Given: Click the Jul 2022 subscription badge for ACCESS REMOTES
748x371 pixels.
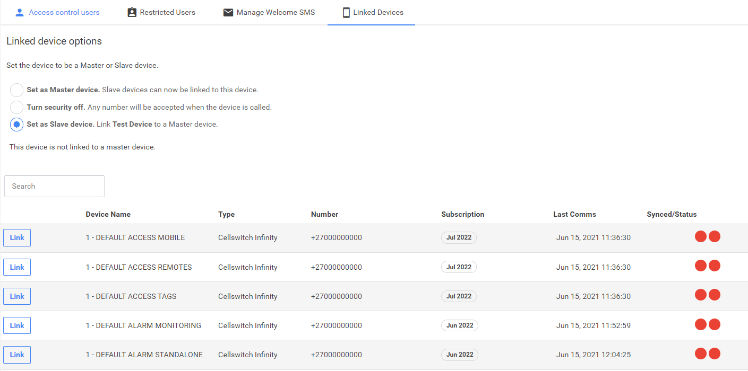Looking at the screenshot, I should 459,267.
